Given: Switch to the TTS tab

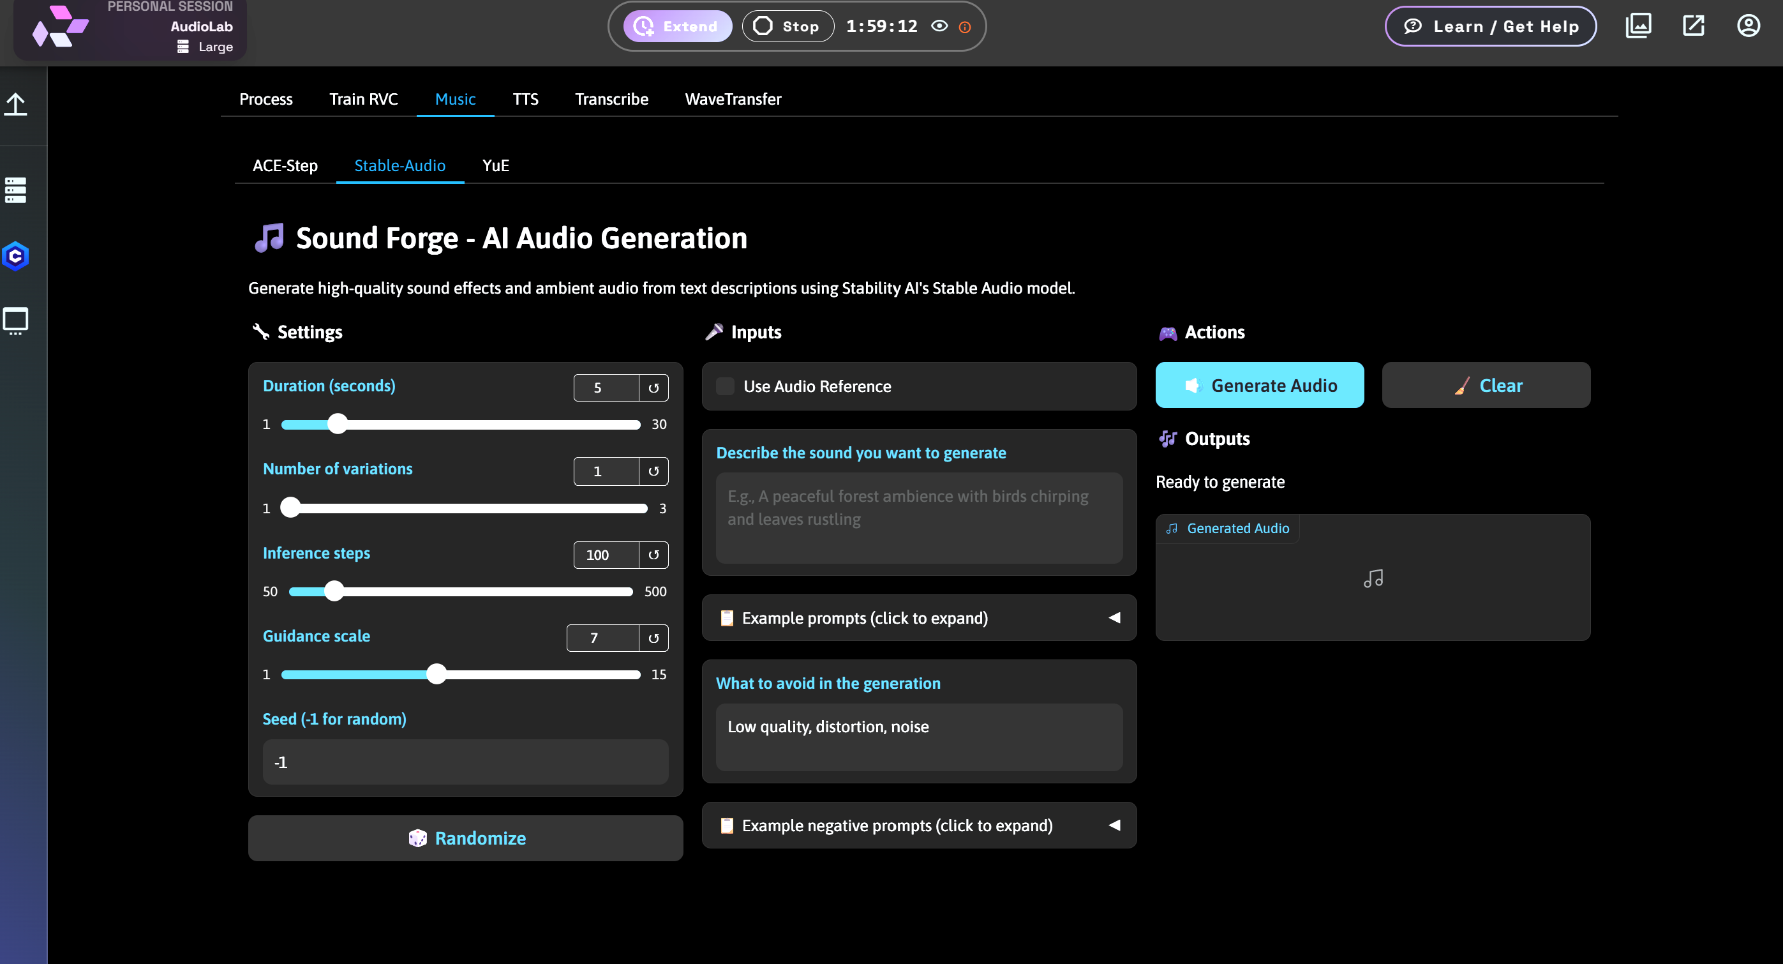Looking at the screenshot, I should coord(525,99).
